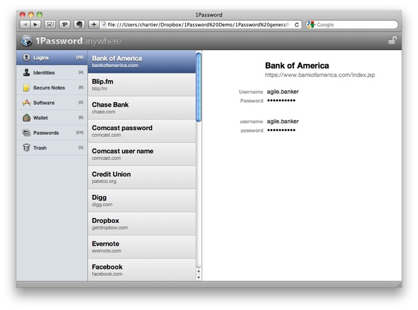The height and width of the screenshot is (310, 418).
Task: Click the Software app icon
Action: 26,103
